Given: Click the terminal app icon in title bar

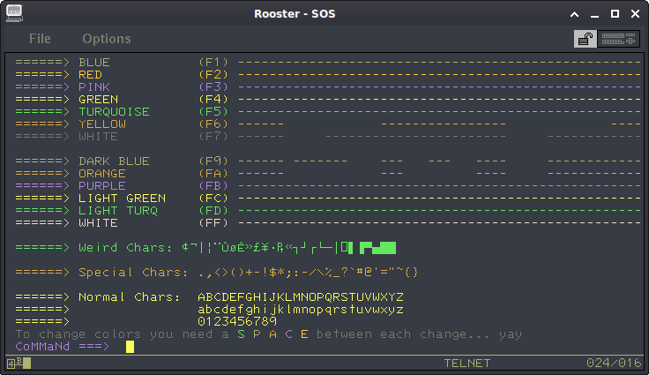Looking at the screenshot, I should tap(14, 13).
